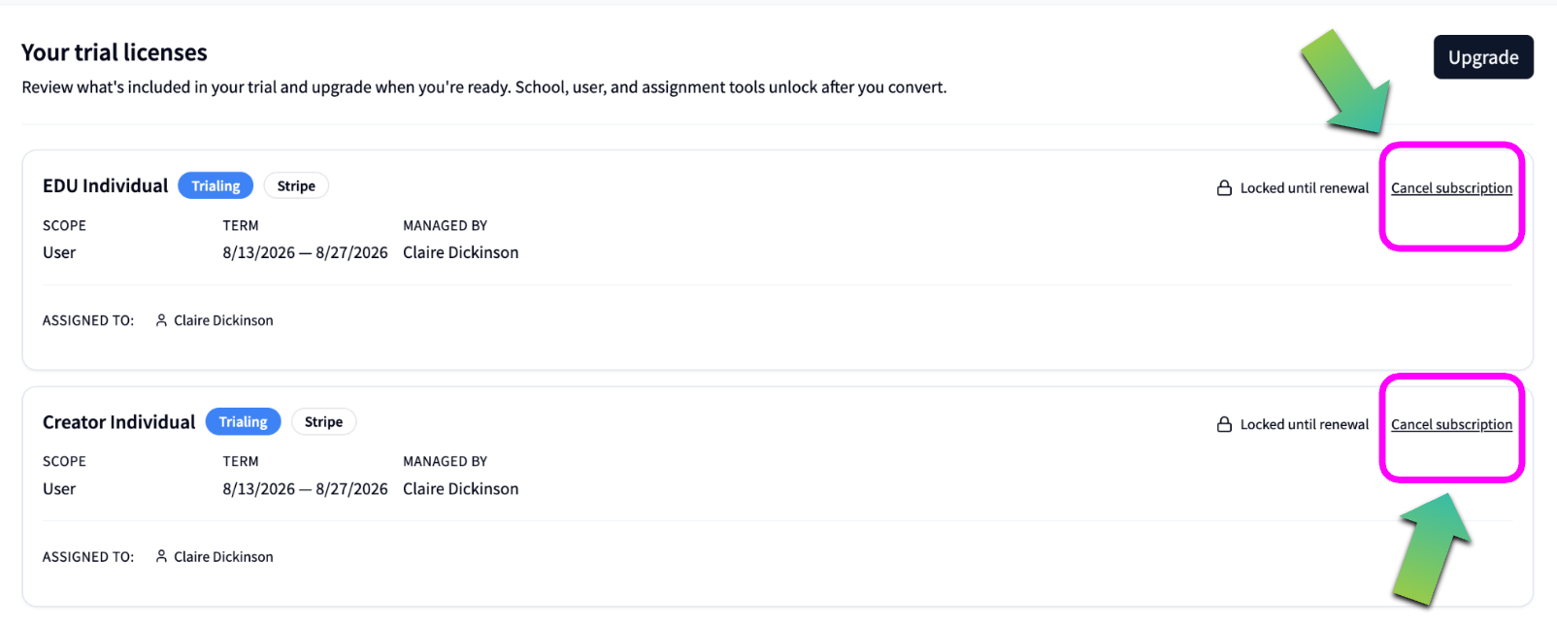Image resolution: width=1557 pixels, height=627 pixels.
Task: Click the Your trial licenses heading
Action: tap(115, 52)
